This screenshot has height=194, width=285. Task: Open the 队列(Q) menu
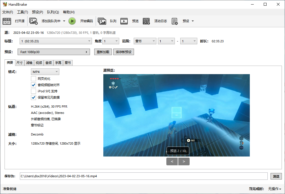tap(53, 12)
